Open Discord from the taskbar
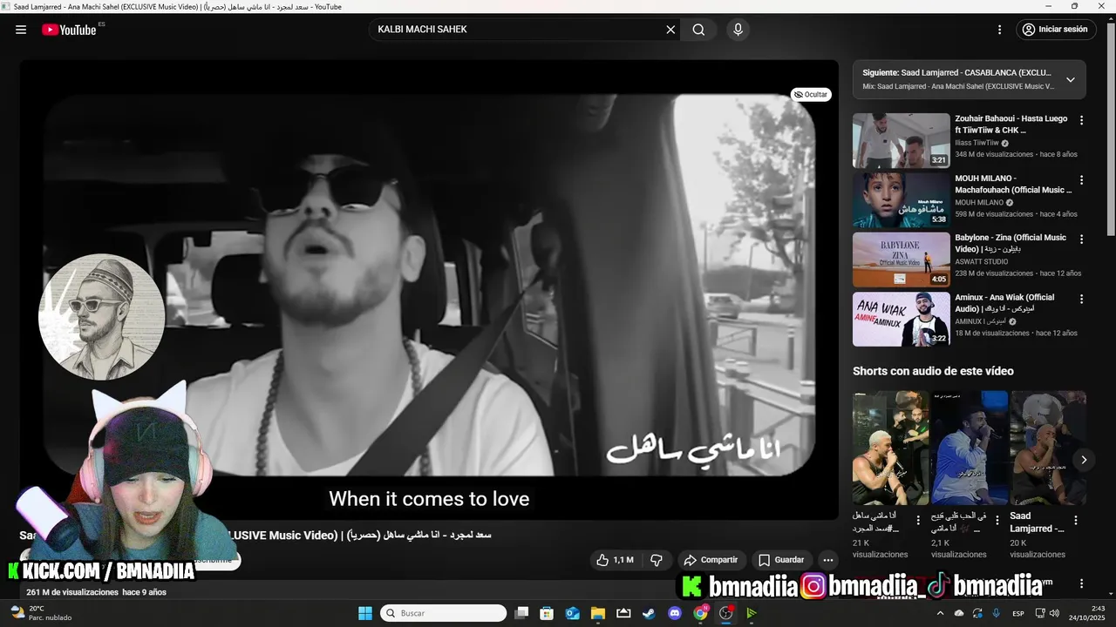This screenshot has width=1116, height=627. (x=674, y=613)
